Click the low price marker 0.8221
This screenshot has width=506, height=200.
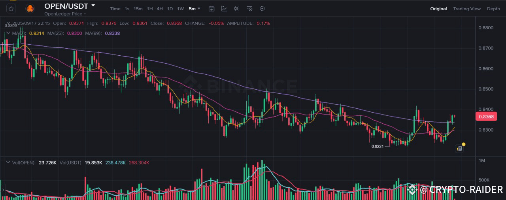(x=378, y=146)
